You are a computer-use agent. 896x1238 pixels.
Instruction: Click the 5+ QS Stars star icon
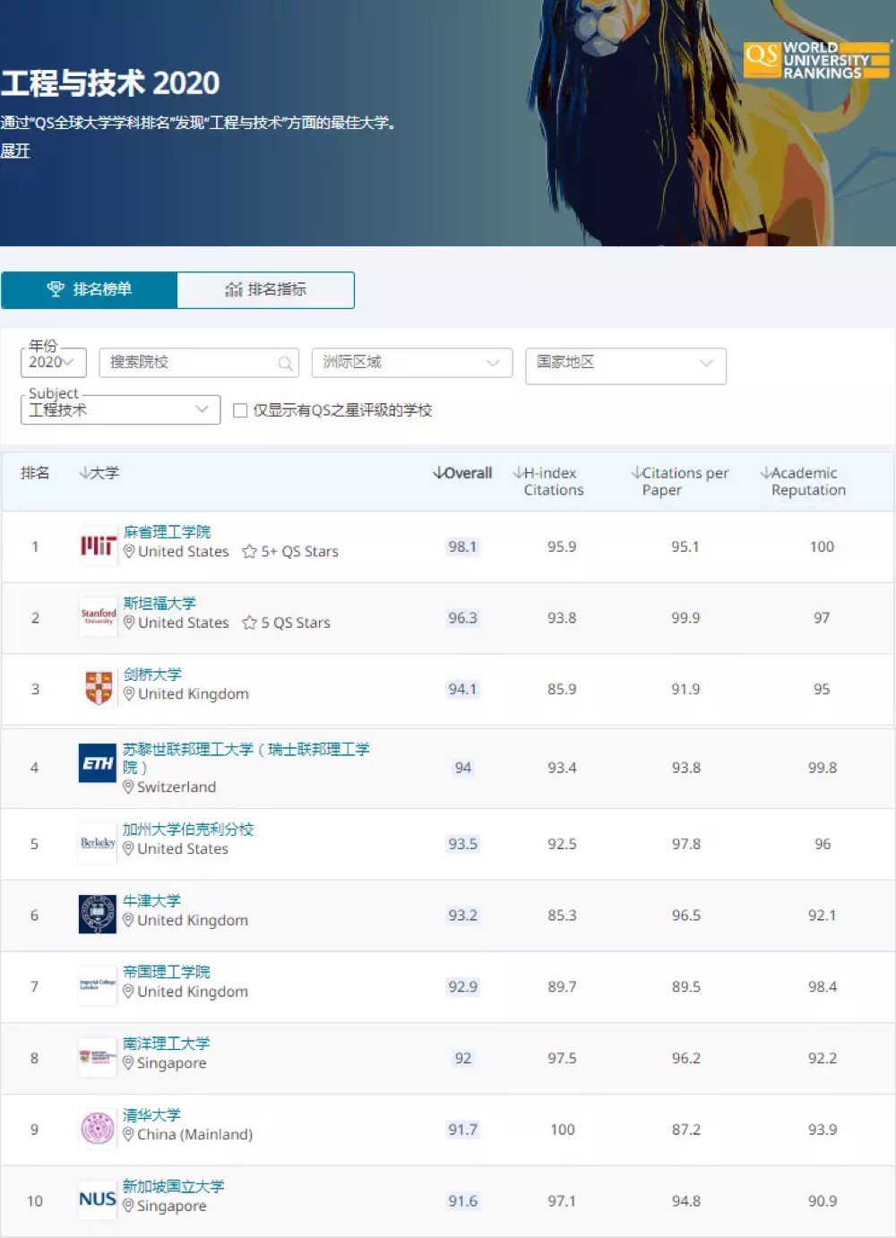pyautogui.click(x=249, y=552)
